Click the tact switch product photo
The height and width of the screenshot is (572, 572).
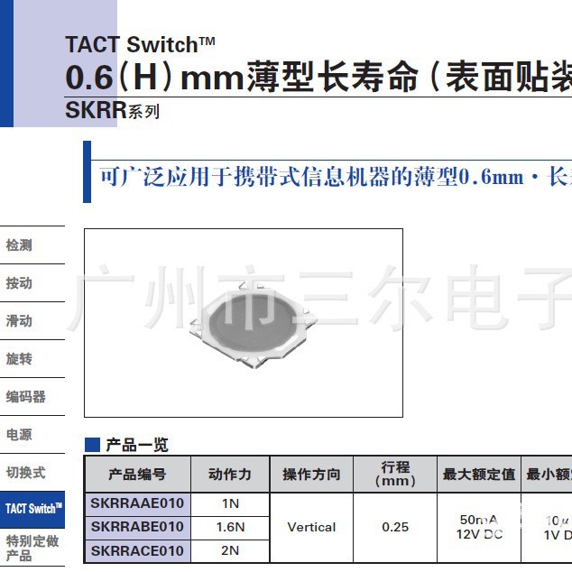click(253, 326)
